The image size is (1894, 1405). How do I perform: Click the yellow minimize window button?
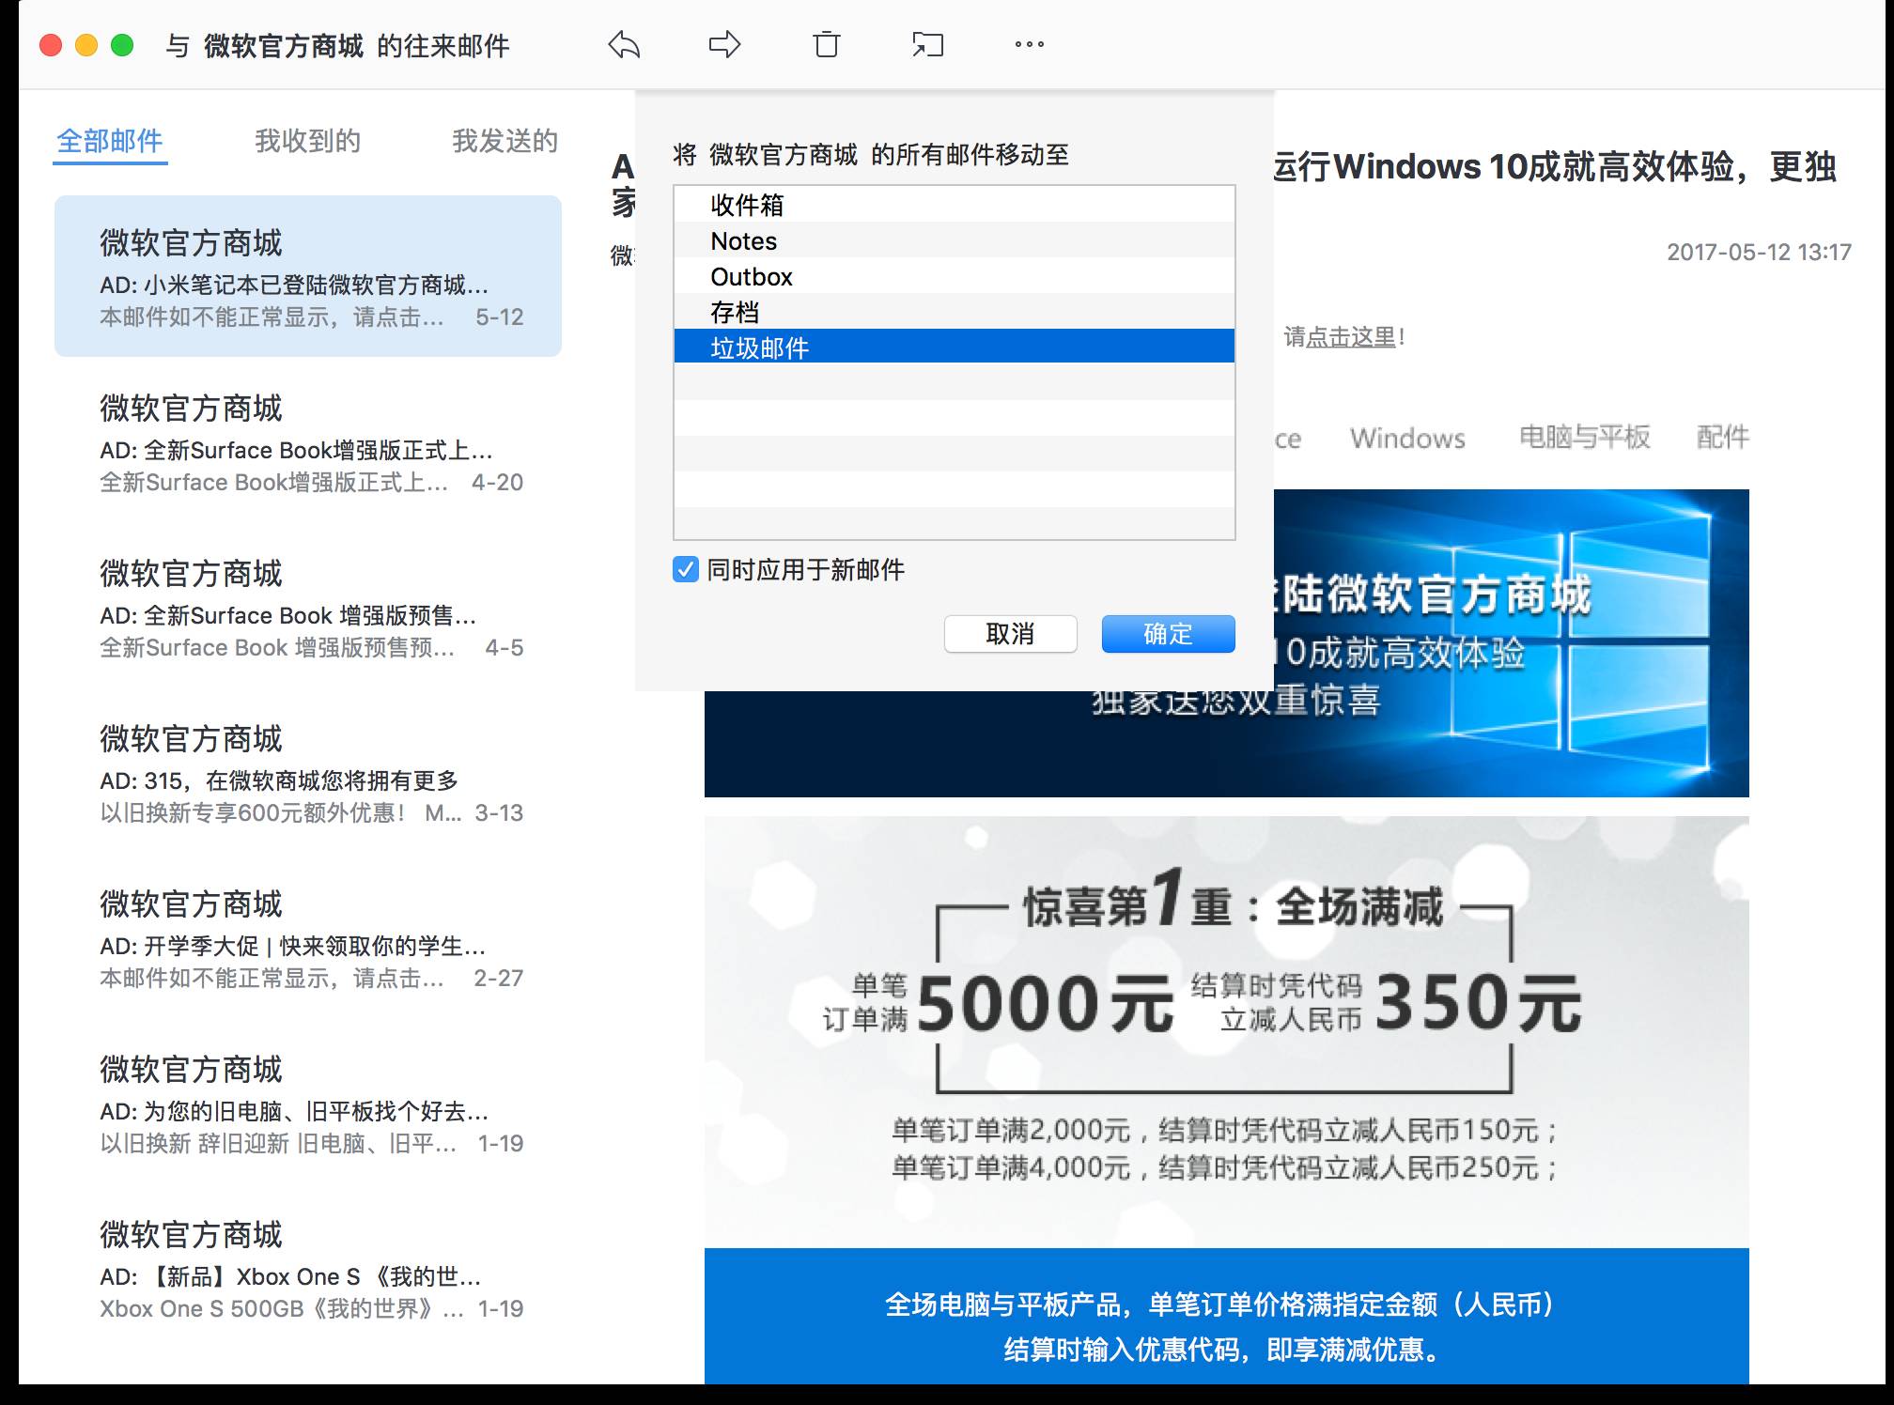tap(86, 45)
